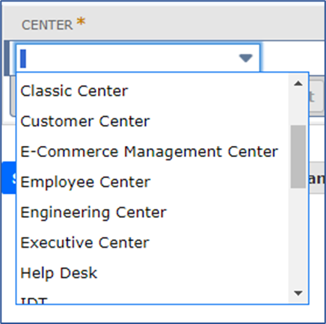This screenshot has height=324, width=326.
Task: Click the gray scrollbar thumb
Action: 298,156
